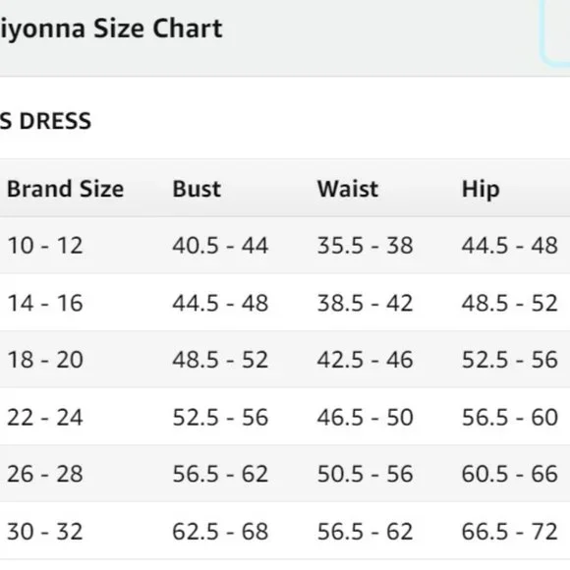570x570 pixels.
Task: Click hip value 52.5 - 56
Action: tap(510, 360)
